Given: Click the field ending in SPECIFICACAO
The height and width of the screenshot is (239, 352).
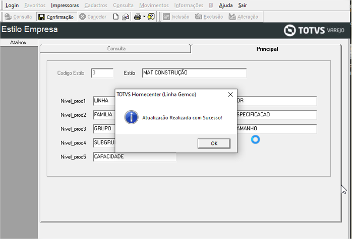Looking at the screenshot, I should (277, 115).
